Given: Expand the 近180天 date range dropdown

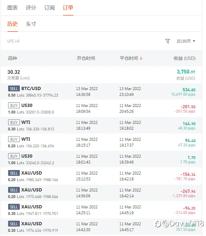Looking at the screenshot, I should click(186, 41).
